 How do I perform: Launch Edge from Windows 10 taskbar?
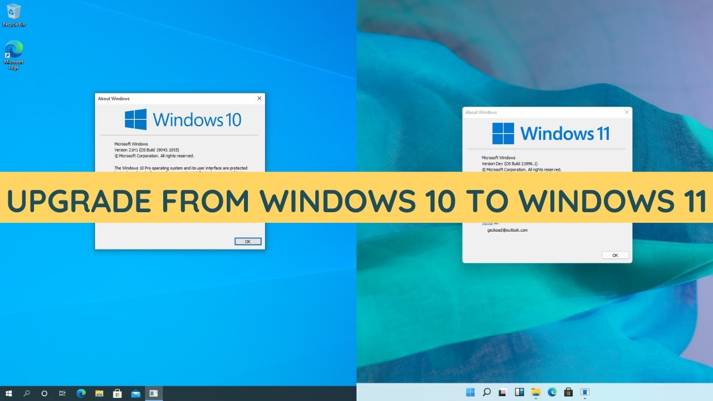tap(81, 393)
